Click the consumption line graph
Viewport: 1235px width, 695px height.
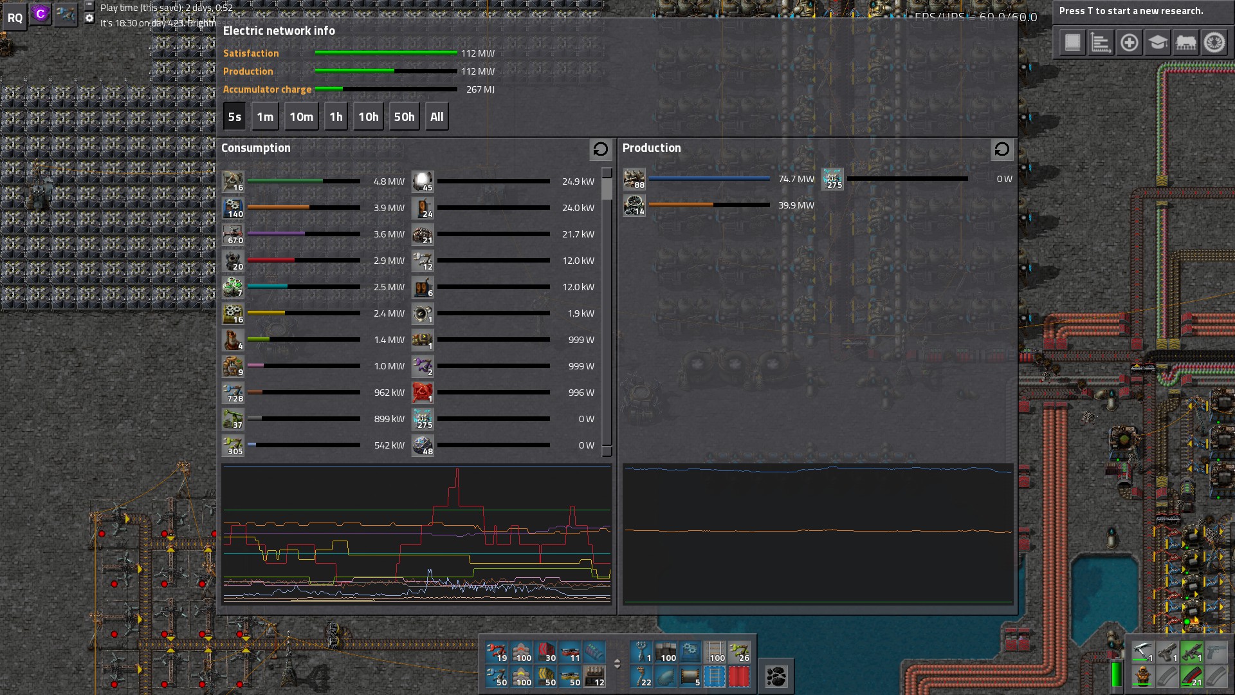click(417, 534)
